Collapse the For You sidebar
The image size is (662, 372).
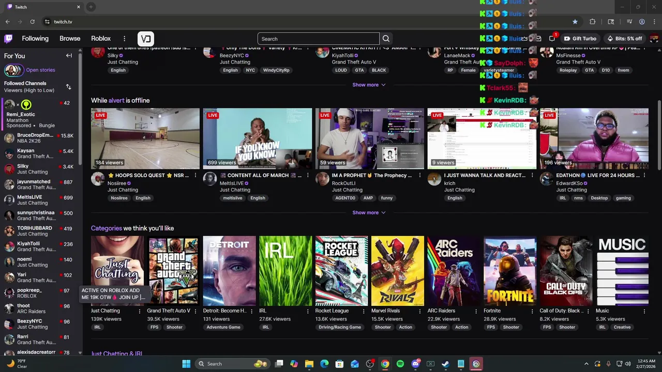point(69,56)
